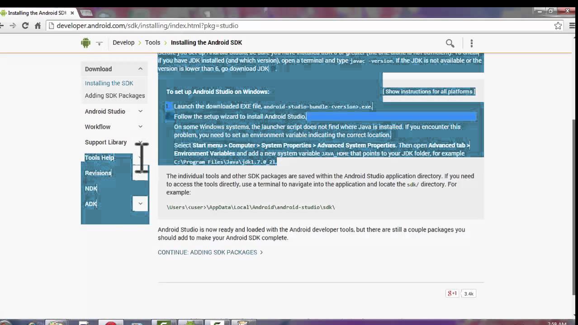Screen dimensions: 578x325
Task: Go to the Tools breadcrumb
Action: point(152,42)
